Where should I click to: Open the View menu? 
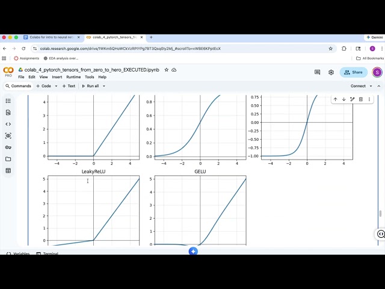click(x=44, y=77)
